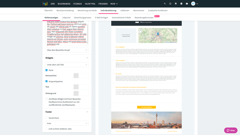The width and height of the screenshot is (240, 135).
Task: Uncheck the Ansprechpartner checkbox
Action: pyautogui.click(x=47, y=81)
